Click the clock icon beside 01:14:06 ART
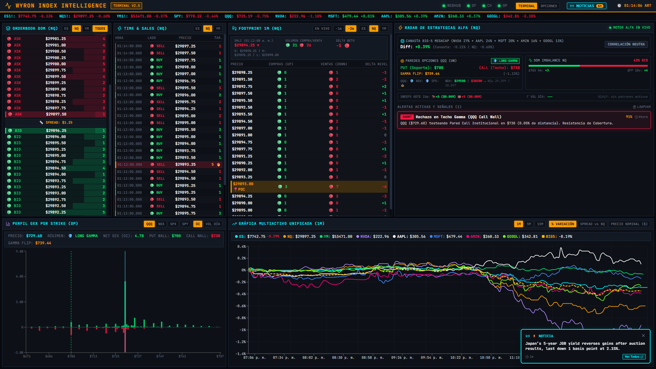The width and height of the screenshot is (656, 369). (619, 6)
